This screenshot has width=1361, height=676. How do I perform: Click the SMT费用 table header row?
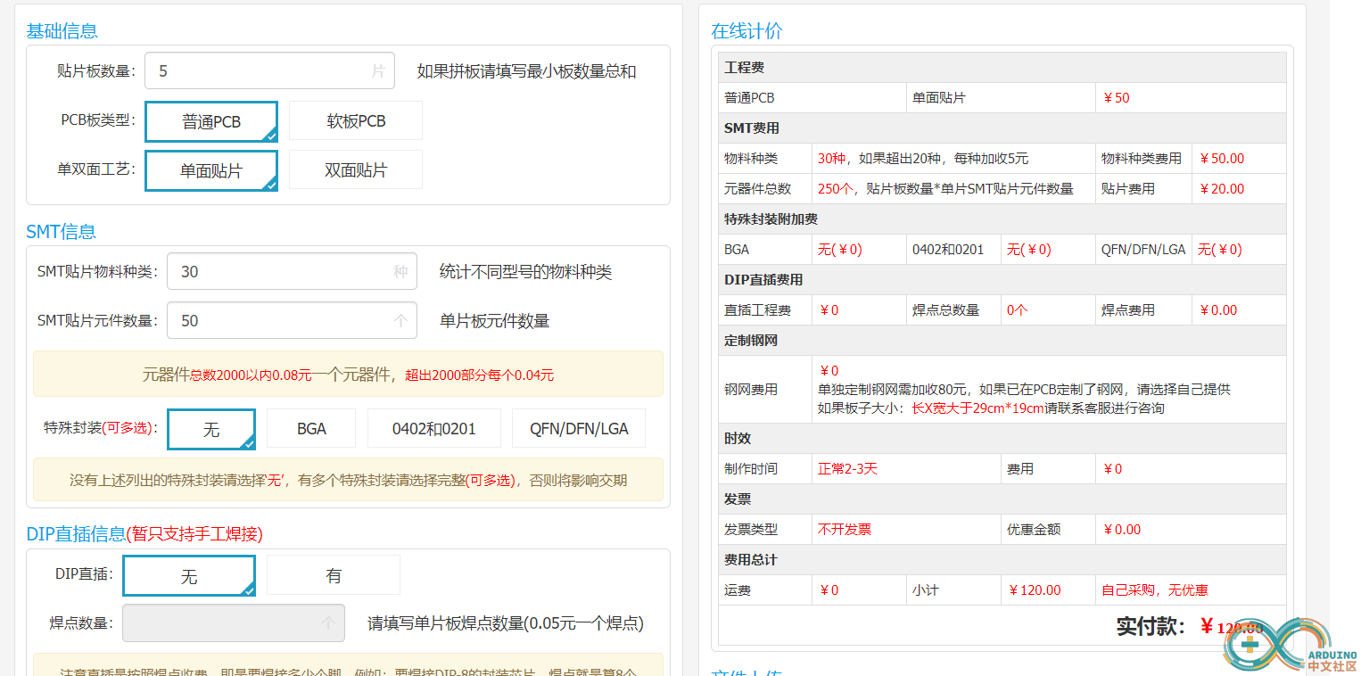coord(1002,128)
